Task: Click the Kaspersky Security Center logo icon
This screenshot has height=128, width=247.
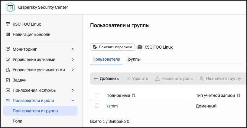Action: click(10, 7)
